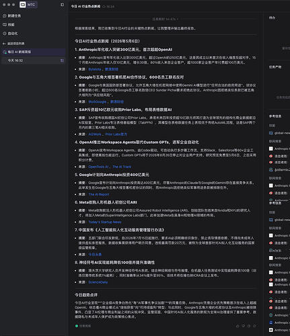Open the OpenTools AI source link

pyautogui.click(x=98, y=167)
